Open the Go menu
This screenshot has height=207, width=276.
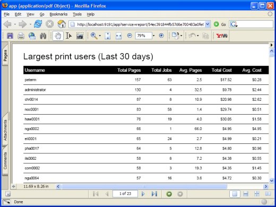42,14
